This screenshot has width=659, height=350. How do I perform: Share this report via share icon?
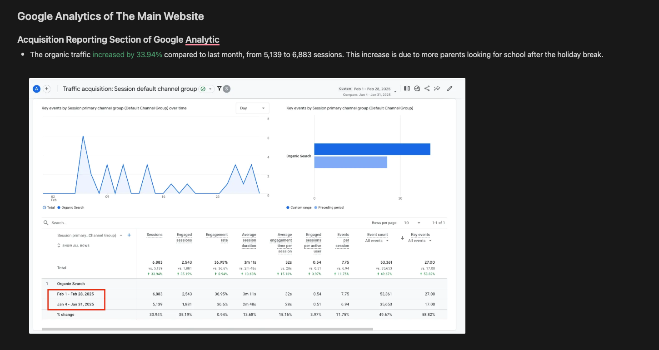(x=427, y=89)
